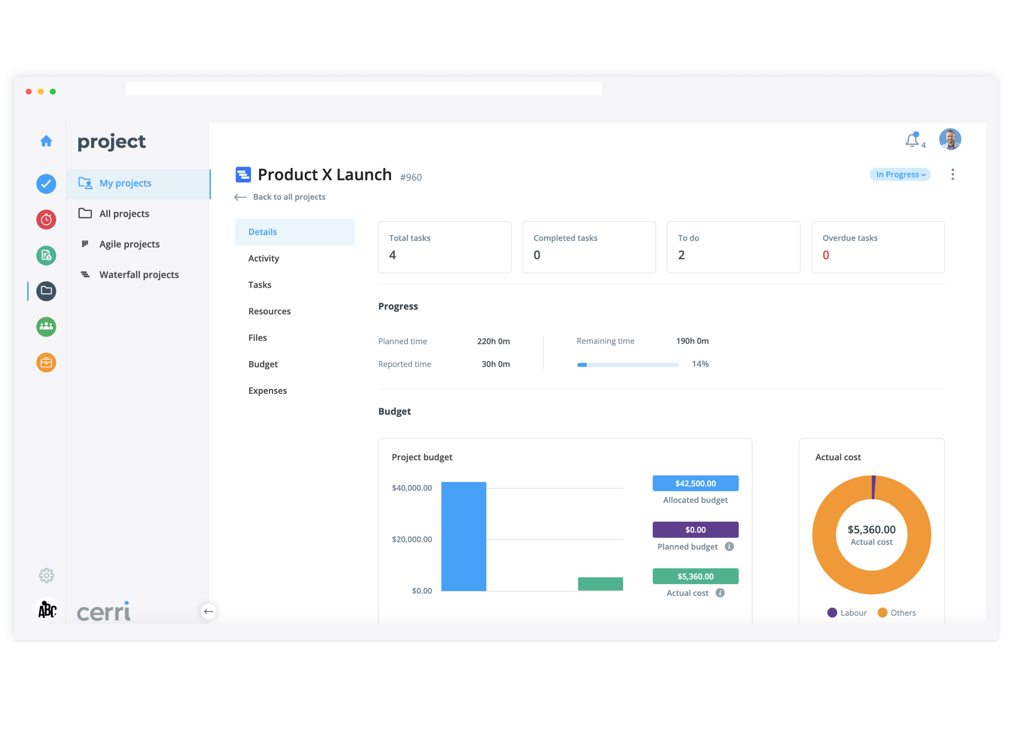Open the notifications bell
The width and height of the screenshot is (1013, 743).
pos(912,140)
